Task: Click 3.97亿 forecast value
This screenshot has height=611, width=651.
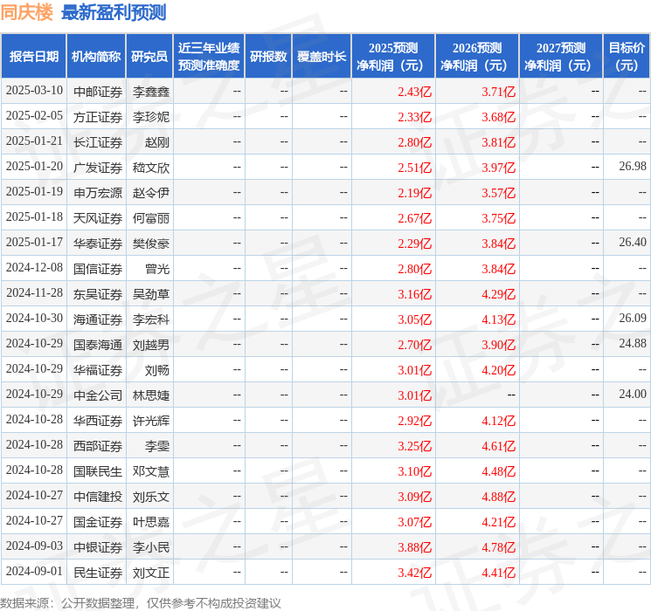Action: tap(499, 168)
